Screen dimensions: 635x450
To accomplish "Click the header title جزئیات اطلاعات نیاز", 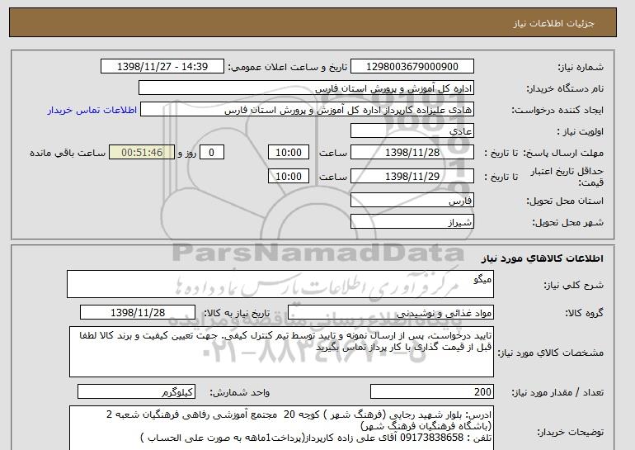I will (x=553, y=23).
